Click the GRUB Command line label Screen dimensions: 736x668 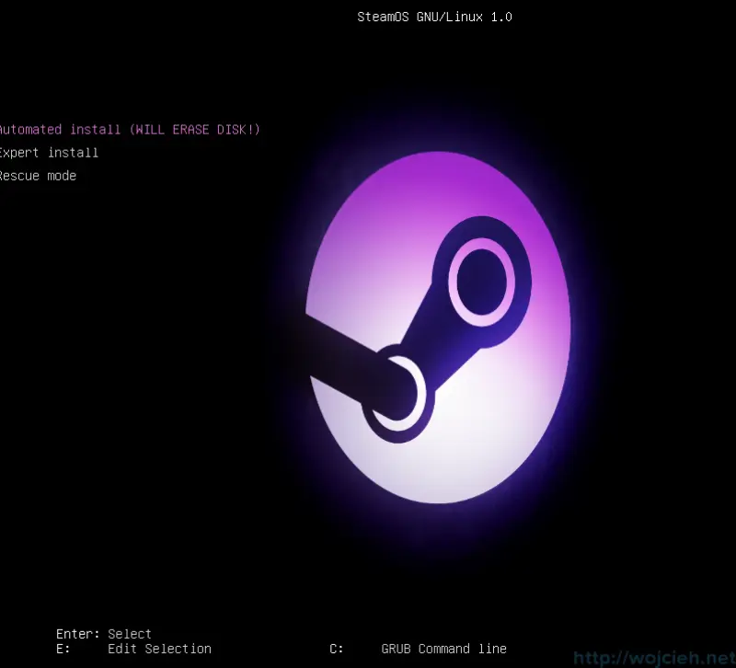[444, 649]
